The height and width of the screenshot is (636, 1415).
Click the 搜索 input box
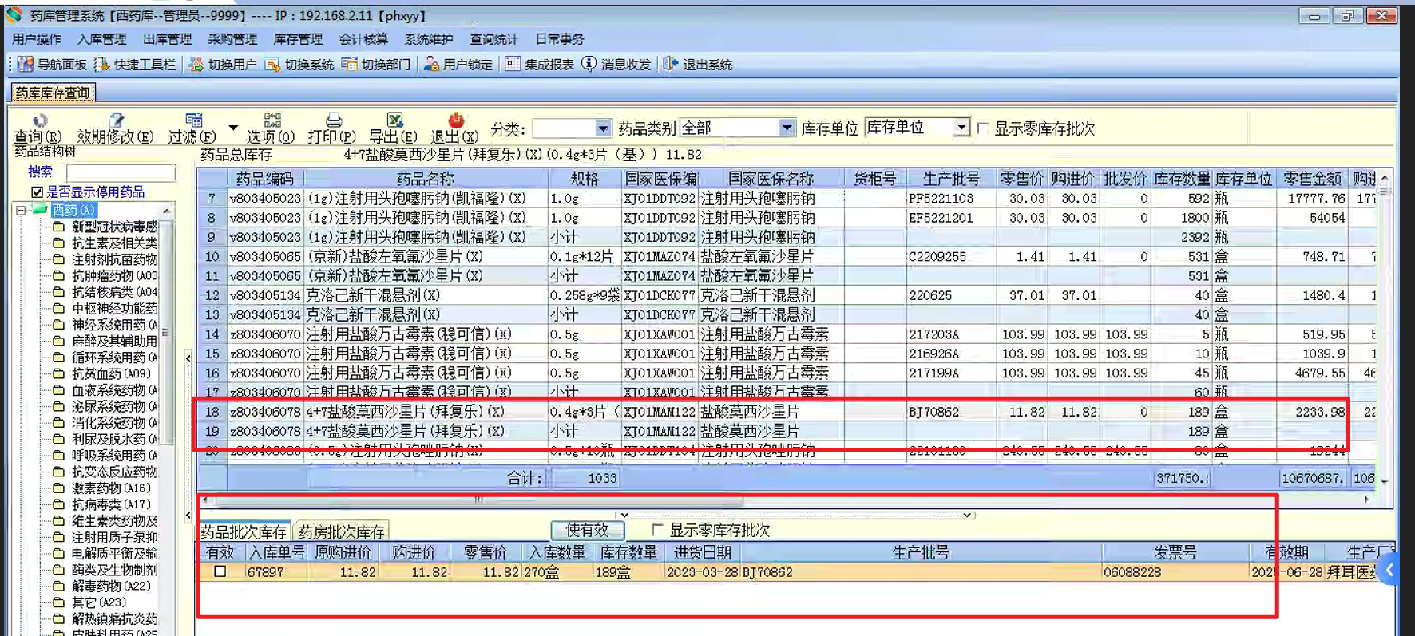coord(121,172)
